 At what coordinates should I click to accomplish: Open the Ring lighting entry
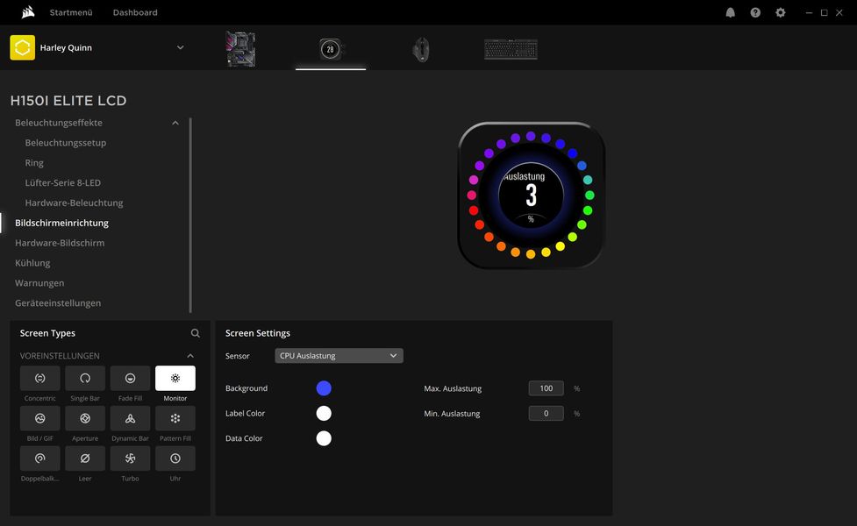pyautogui.click(x=34, y=163)
